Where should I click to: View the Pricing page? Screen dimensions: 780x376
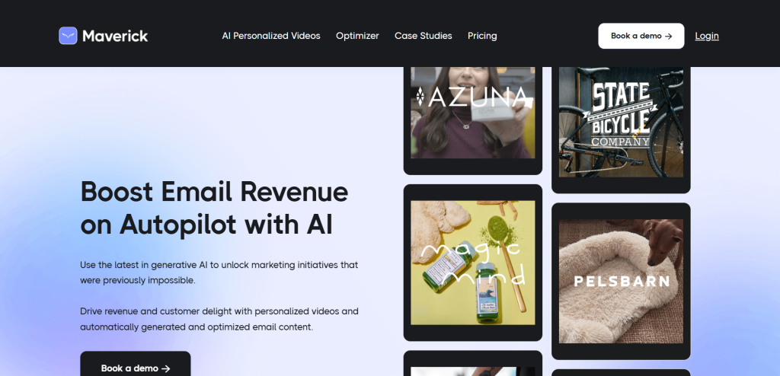(482, 36)
